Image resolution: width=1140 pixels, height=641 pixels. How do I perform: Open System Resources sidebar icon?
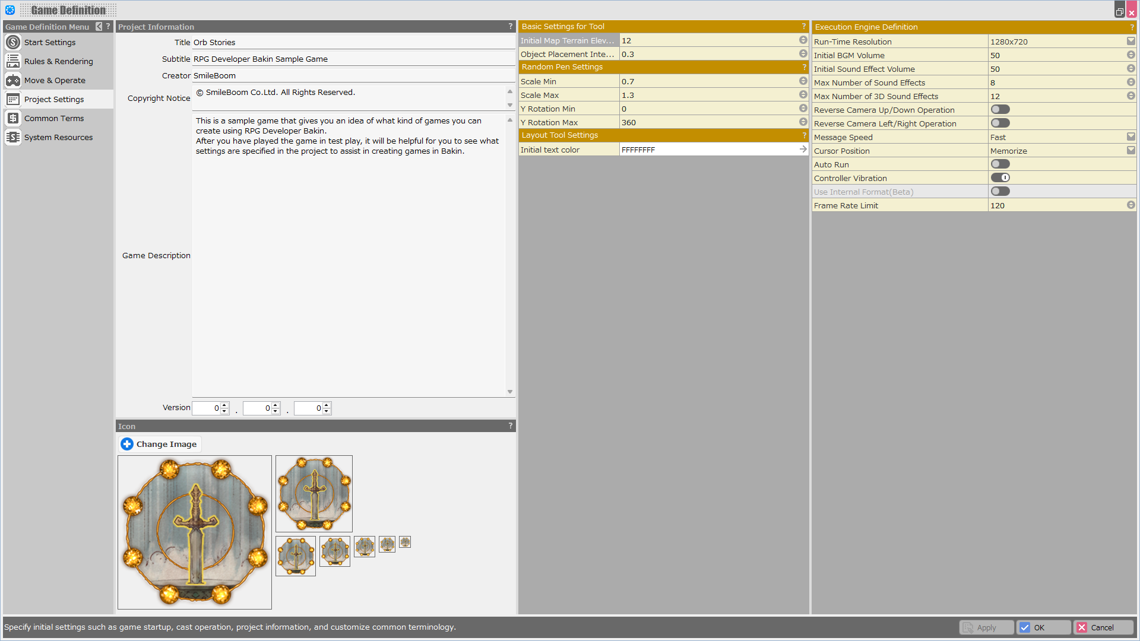tap(13, 137)
